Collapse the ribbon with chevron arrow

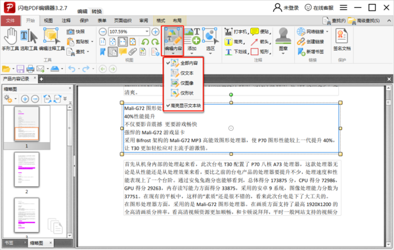pos(389,21)
